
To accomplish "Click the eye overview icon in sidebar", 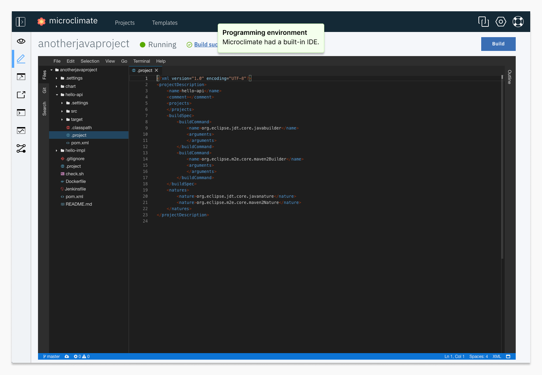I will 21,41.
